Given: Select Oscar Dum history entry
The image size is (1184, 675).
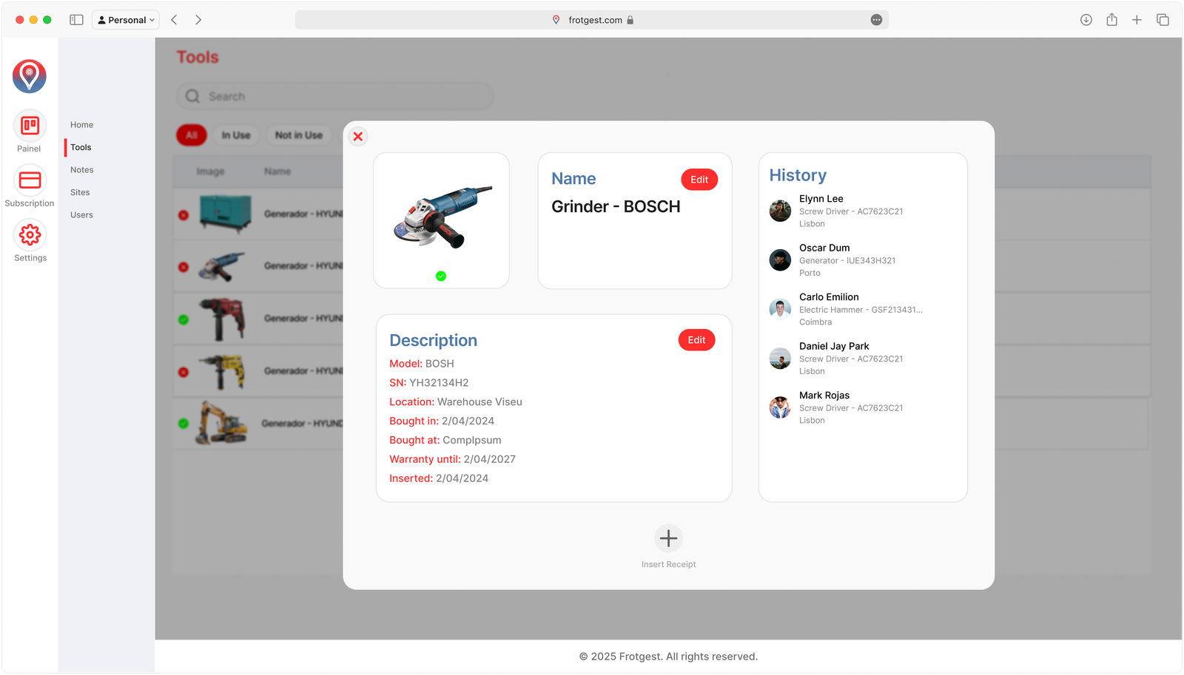Looking at the screenshot, I should 824,260.
